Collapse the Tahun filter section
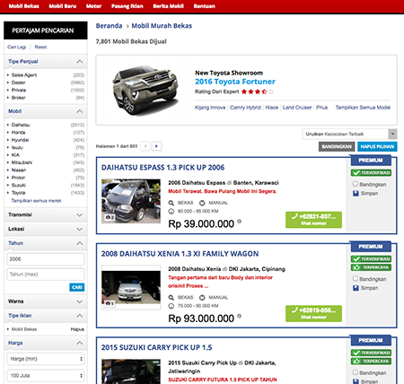The image size is (404, 384). [46, 243]
